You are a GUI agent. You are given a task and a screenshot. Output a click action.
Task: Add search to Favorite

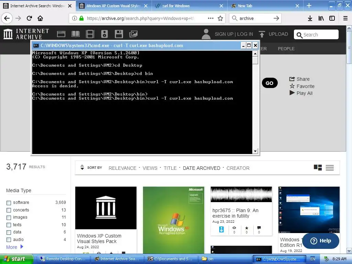tap(302, 86)
